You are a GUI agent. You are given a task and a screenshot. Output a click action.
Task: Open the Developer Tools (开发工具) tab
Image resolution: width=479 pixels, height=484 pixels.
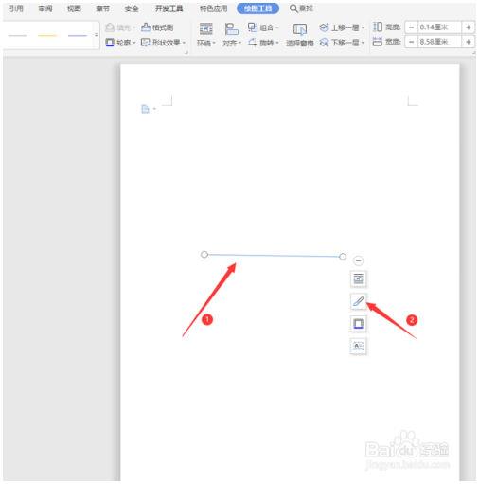point(169,9)
